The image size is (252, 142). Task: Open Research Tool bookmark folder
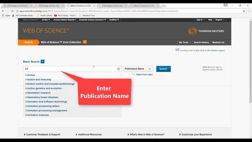(x=87, y=15)
